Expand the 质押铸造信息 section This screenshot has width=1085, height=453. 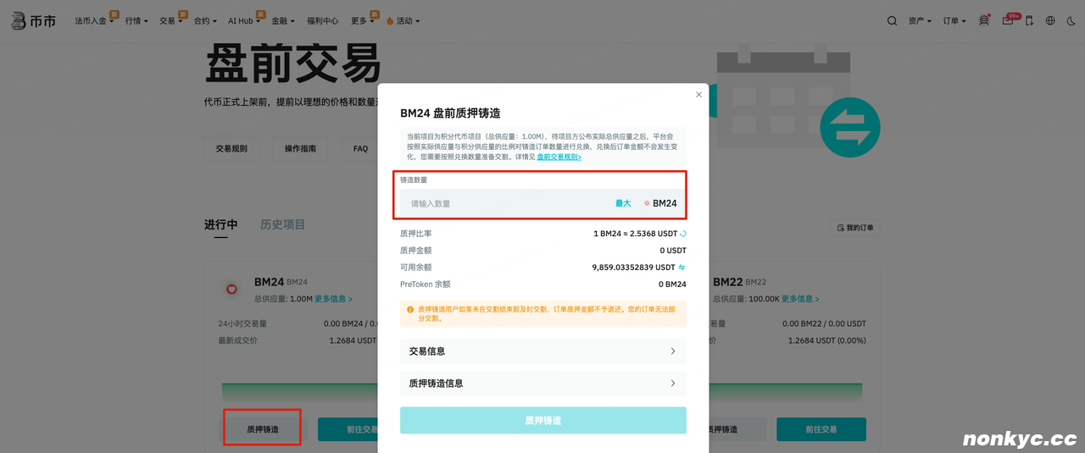pos(542,384)
